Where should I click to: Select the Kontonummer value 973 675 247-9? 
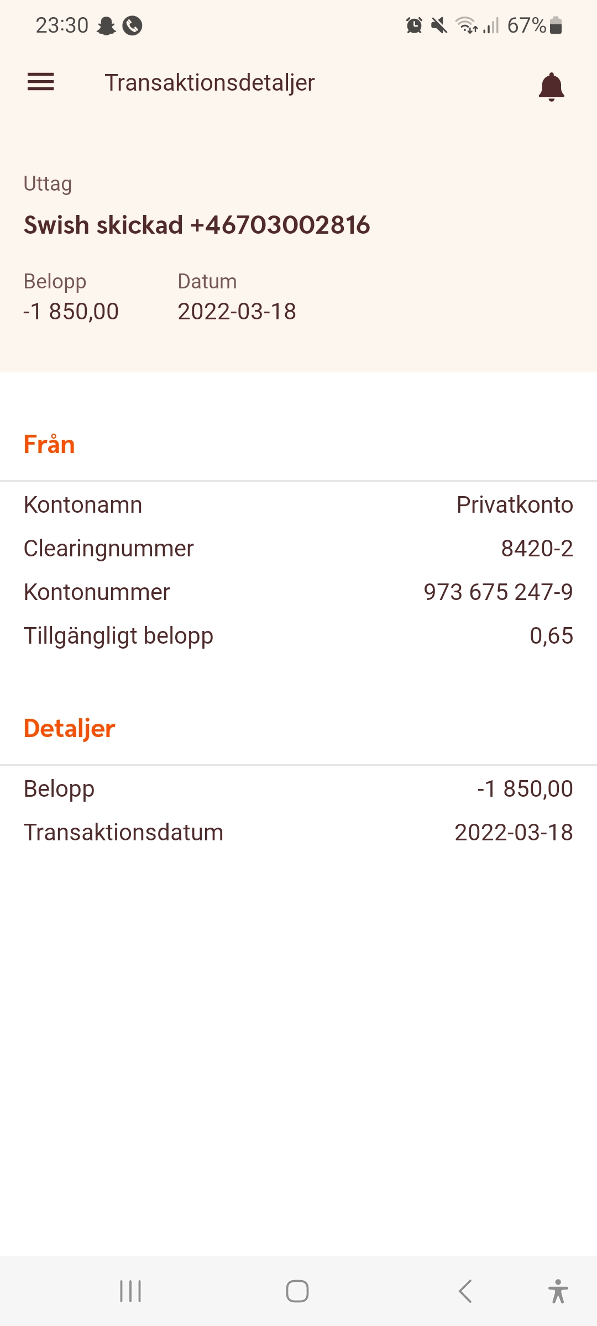pos(498,592)
